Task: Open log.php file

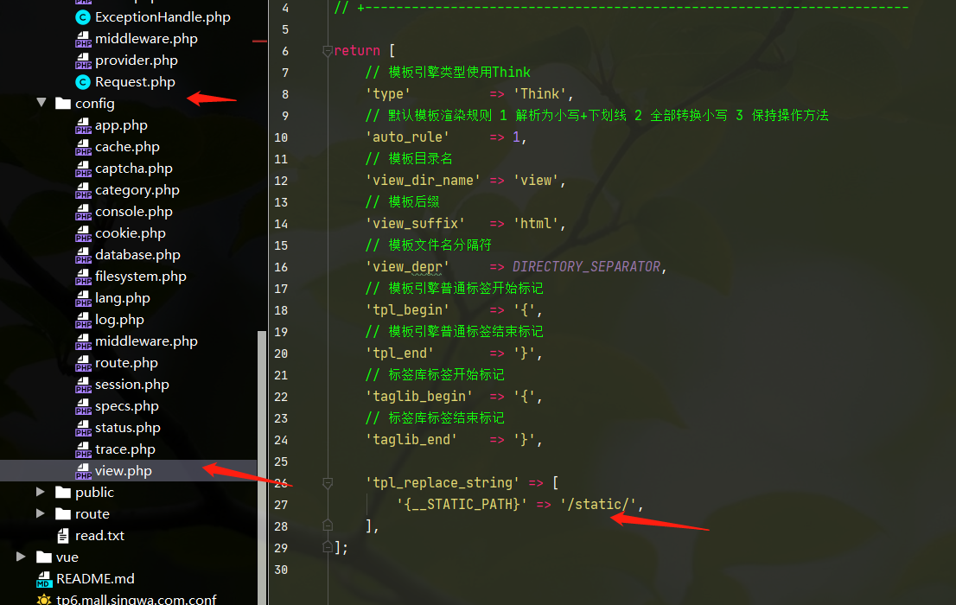Action: tap(119, 320)
